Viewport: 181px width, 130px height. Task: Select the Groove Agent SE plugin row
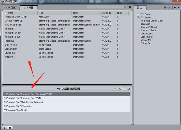pyautogui.click(x=66, y=21)
